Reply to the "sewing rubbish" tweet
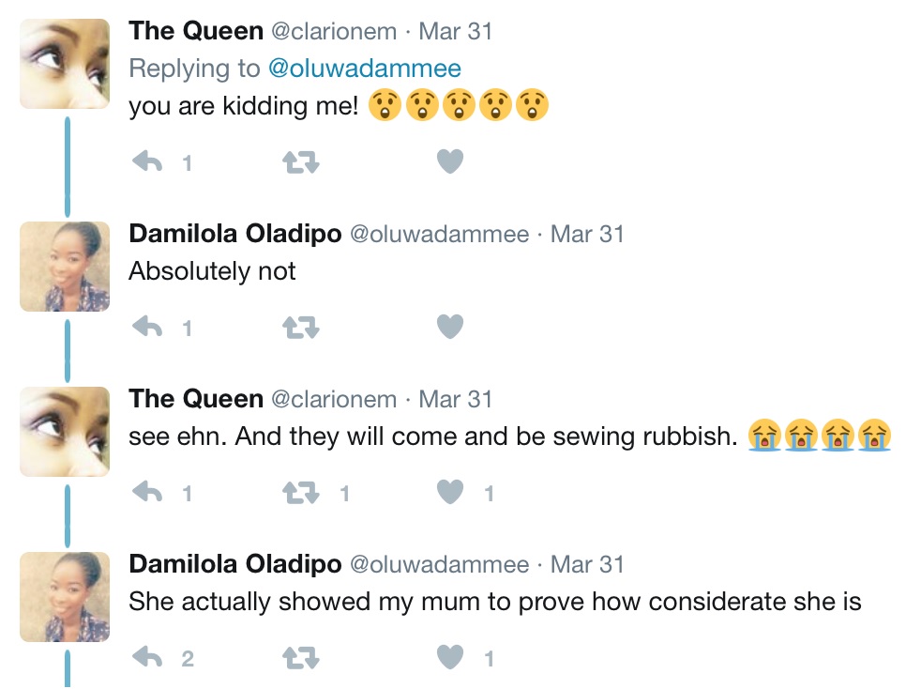 (x=148, y=492)
